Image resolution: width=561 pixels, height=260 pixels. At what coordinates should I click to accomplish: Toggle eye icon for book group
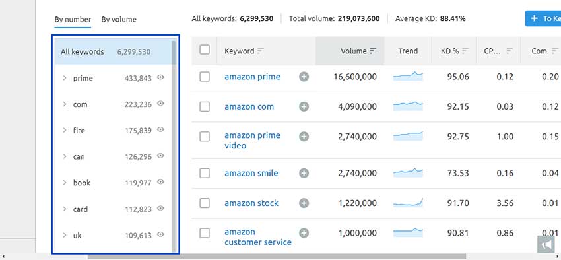point(160,182)
